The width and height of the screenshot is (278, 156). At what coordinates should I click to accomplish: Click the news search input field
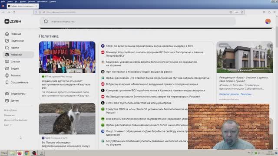(138, 21)
